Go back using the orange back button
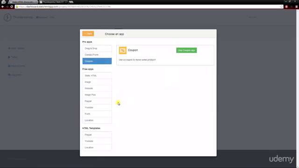299x168 pixels. [88, 34]
